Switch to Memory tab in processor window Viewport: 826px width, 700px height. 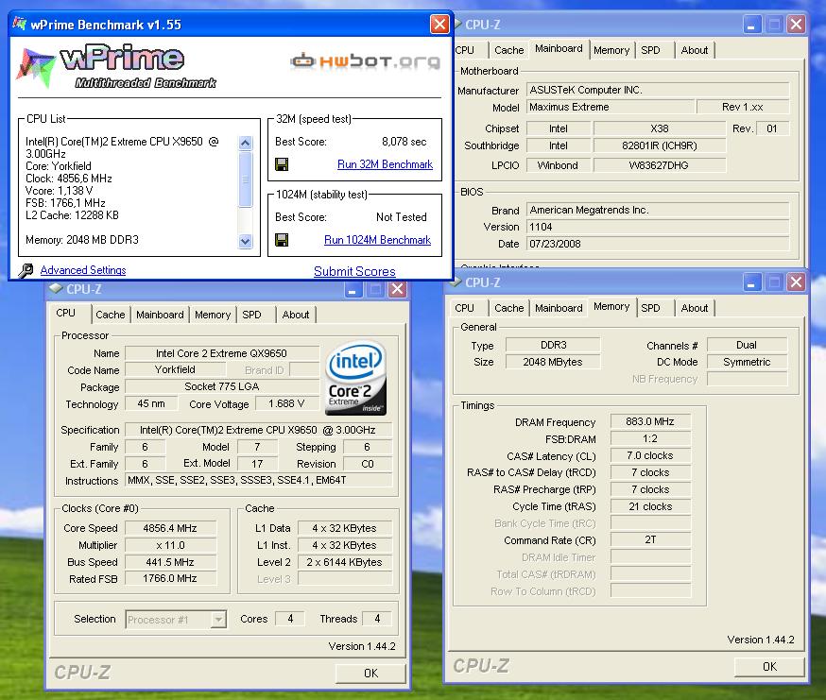(x=213, y=315)
